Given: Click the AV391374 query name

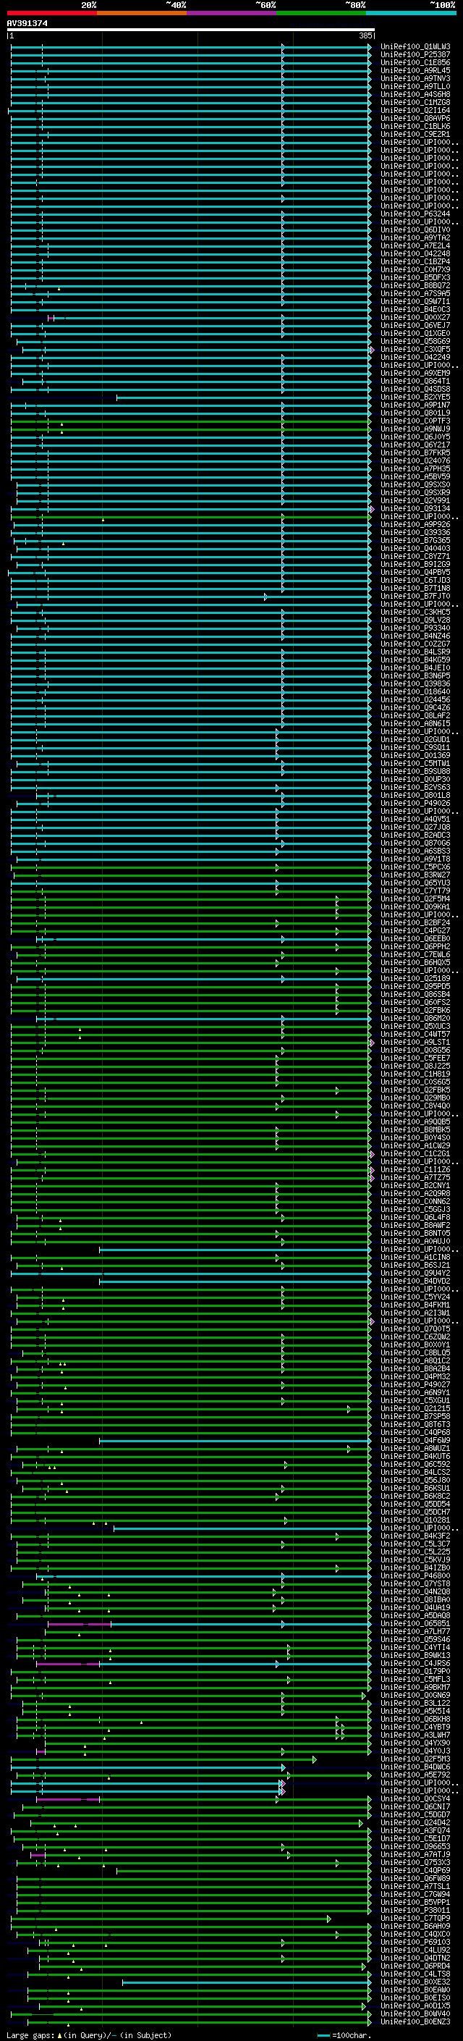Looking at the screenshot, I should pos(27,24).
